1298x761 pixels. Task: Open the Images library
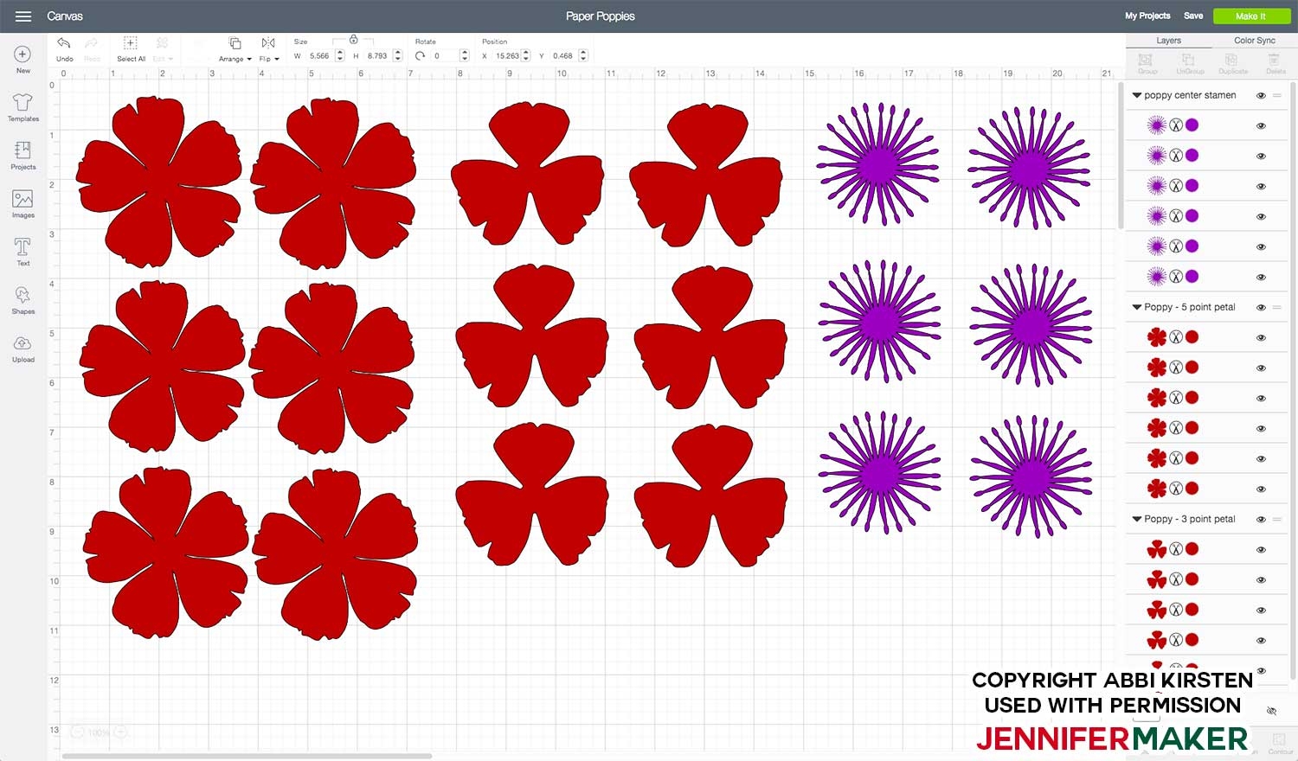click(22, 204)
